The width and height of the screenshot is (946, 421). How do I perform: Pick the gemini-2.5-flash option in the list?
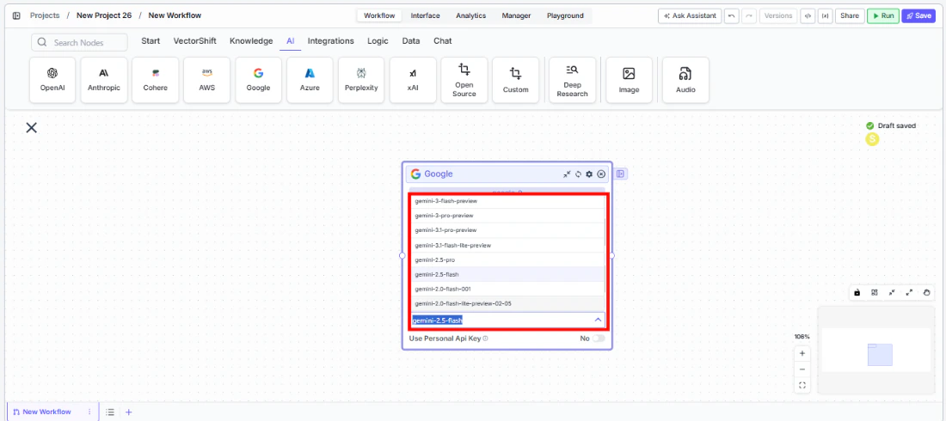click(507, 274)
